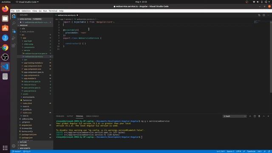Open the Search view in activity bar
272x153 pixels.
(14, 23)
